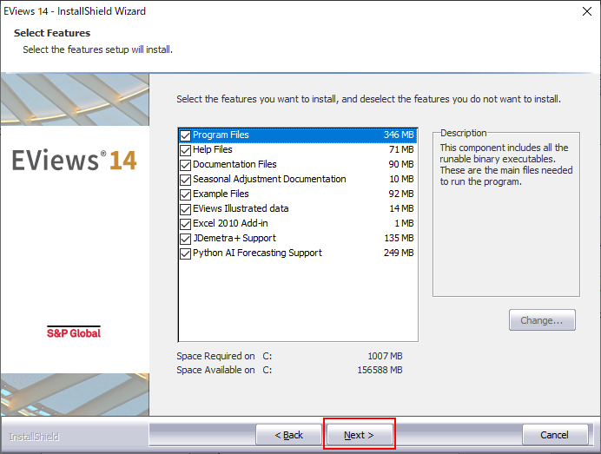Image resolution: width=601 pixels, height=454 pixels.
Task: Go back with the Back button
Action: [288, 434]
